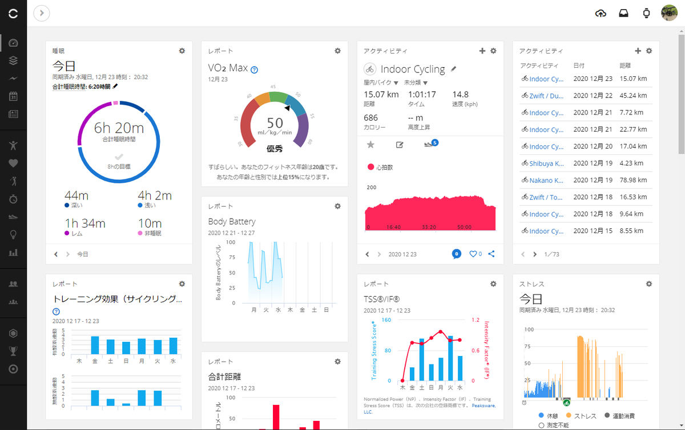
Task: Click the cloud upload icon in header
Action: 601,13
